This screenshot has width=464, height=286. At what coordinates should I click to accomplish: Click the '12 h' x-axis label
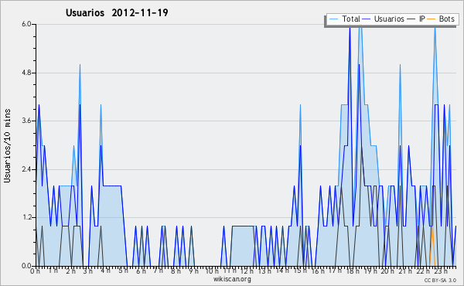pyautogui.click(x=246, y=271)
